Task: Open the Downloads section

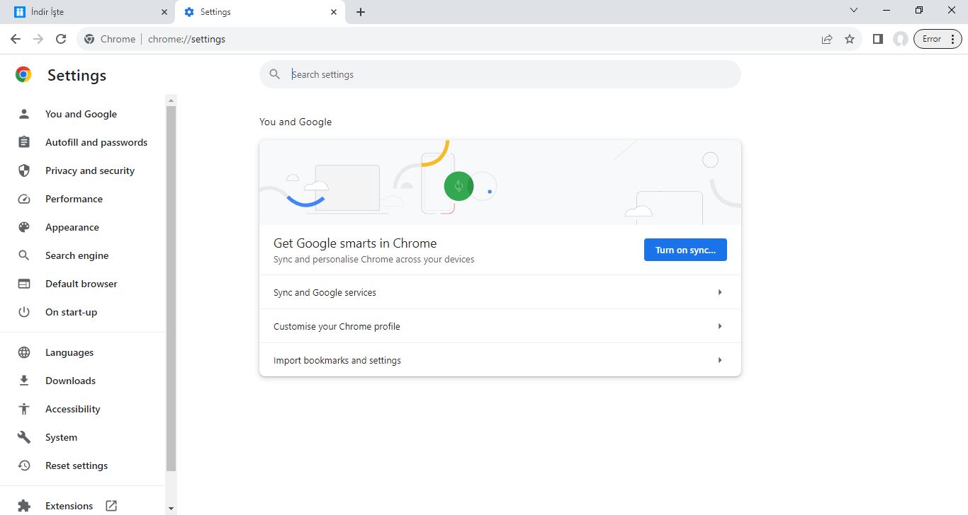Action: (x=70, y=381)
